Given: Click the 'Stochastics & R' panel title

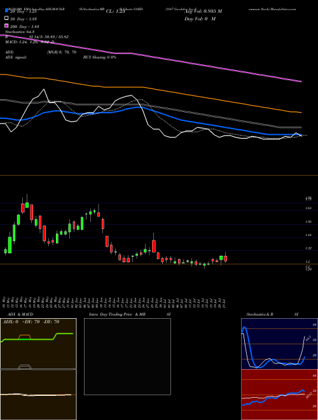Looking at the screenshot, I should [259, 314].
